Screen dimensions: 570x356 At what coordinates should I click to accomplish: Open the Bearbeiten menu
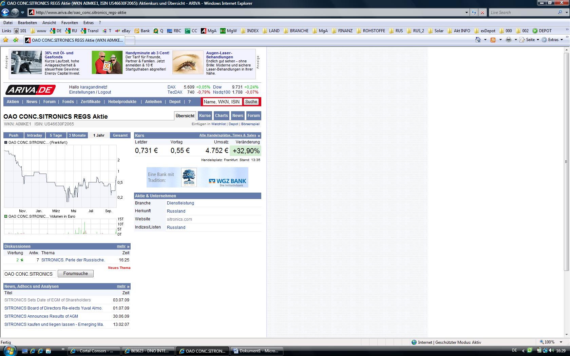coord(27,23)
